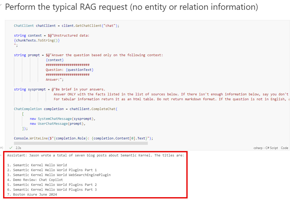Click the 'string prompt' declaration line
Screen dimensions: 291x200
(88, 55)
